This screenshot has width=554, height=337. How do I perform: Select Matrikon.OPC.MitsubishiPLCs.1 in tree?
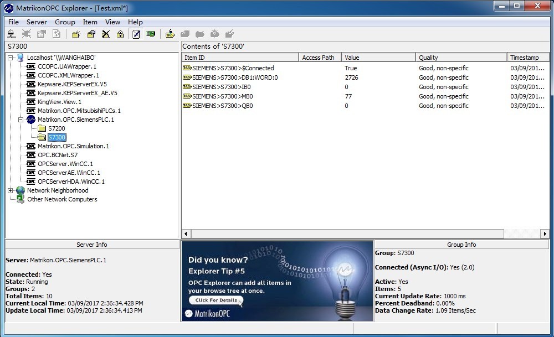pos(79,111)
